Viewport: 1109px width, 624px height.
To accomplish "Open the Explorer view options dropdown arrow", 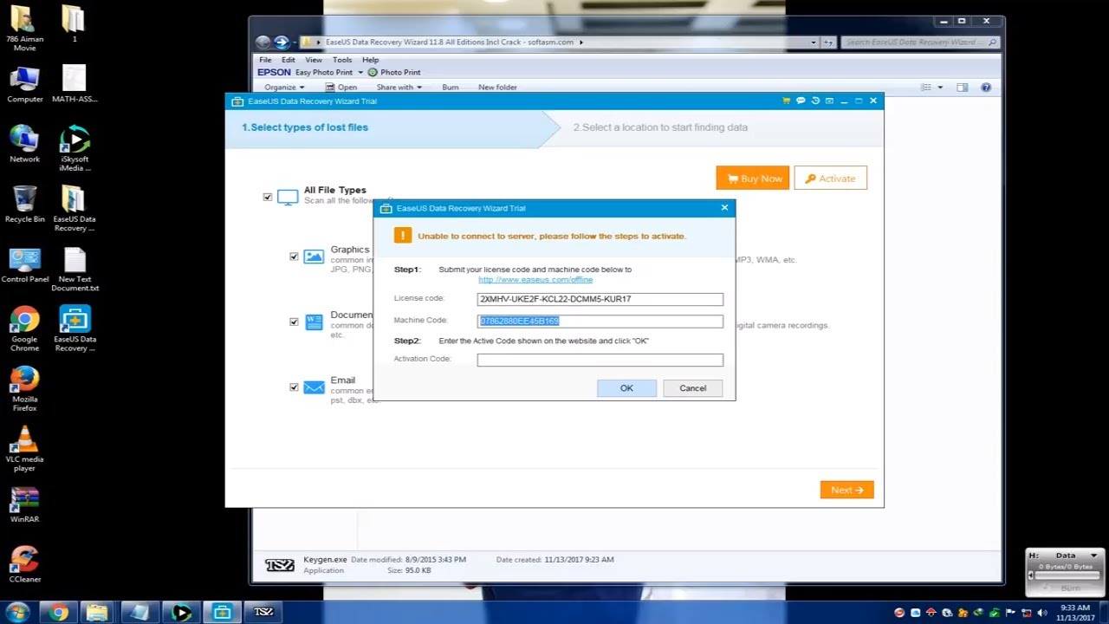I will [x=940, y=88].
